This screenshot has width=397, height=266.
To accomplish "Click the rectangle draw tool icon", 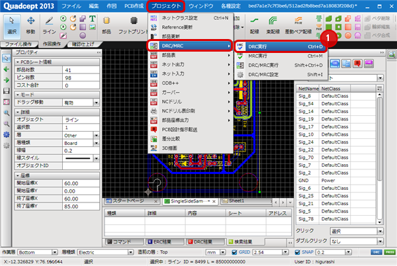I will pyautogui.click(x=83, y=27).
